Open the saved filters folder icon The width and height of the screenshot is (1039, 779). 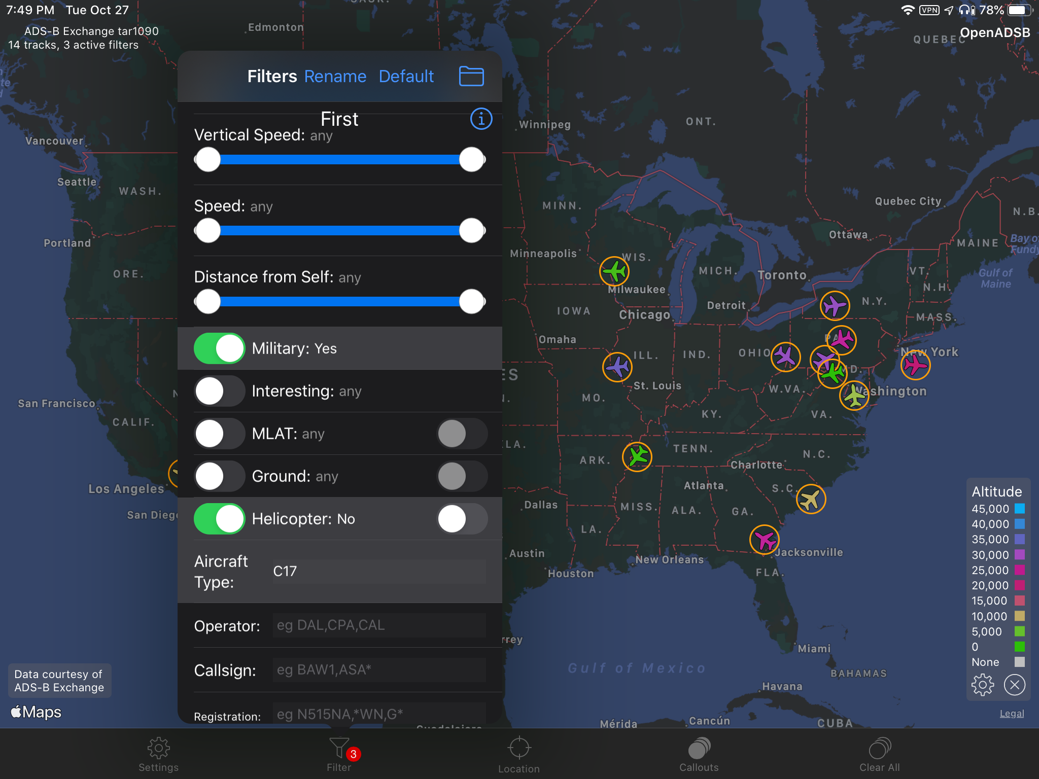471,76
